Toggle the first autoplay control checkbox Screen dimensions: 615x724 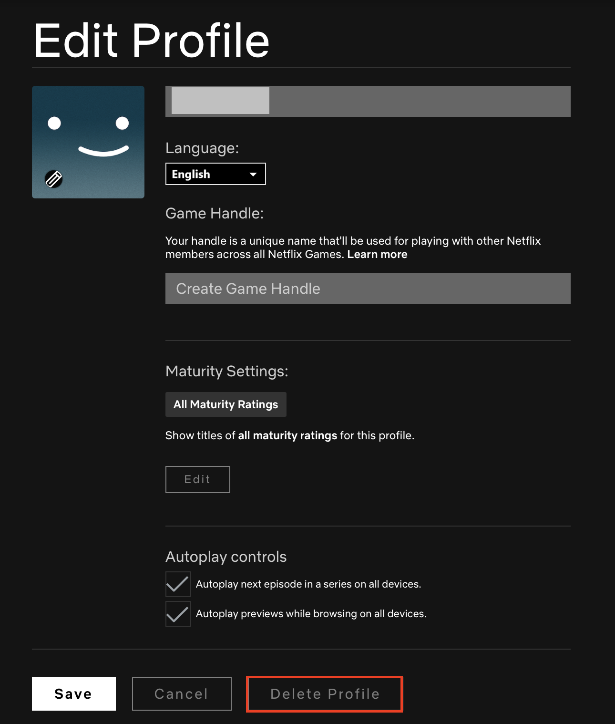click(178, 584)
